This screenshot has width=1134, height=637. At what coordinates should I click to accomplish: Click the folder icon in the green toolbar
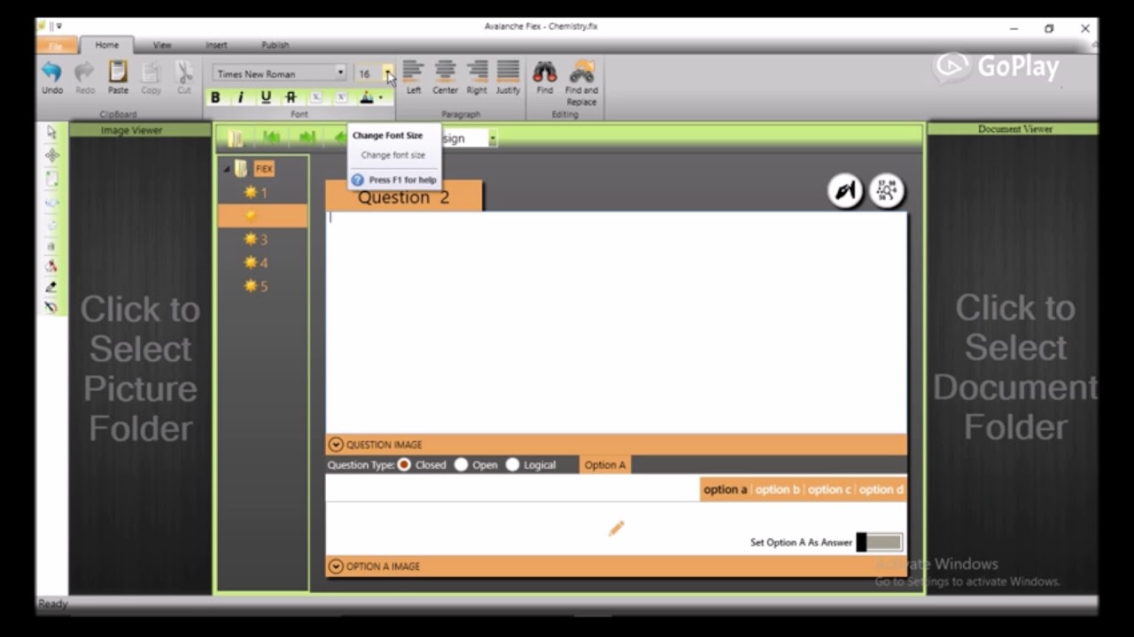pyautogui.click(x=236, y=138)
